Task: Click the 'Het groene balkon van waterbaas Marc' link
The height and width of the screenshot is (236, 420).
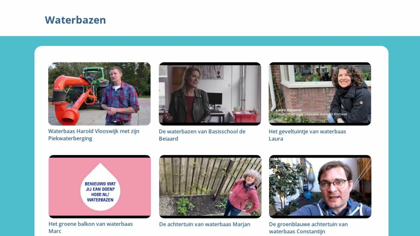Action: click(91, 227)
